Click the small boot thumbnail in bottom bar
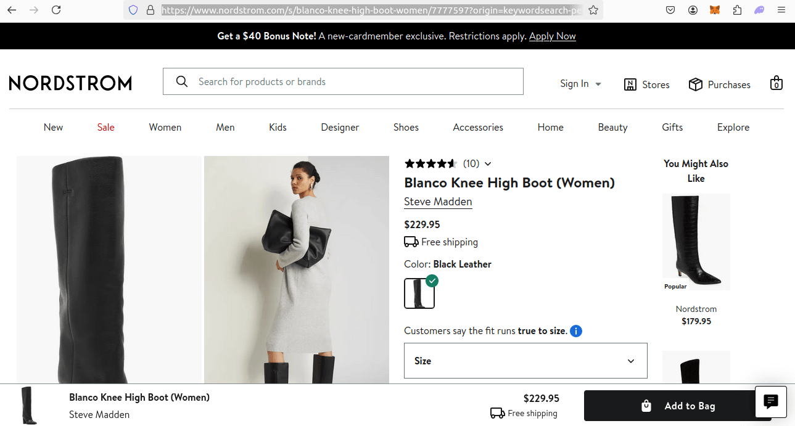The height and width of the screenshot is (426, 795). click(28, 405)
